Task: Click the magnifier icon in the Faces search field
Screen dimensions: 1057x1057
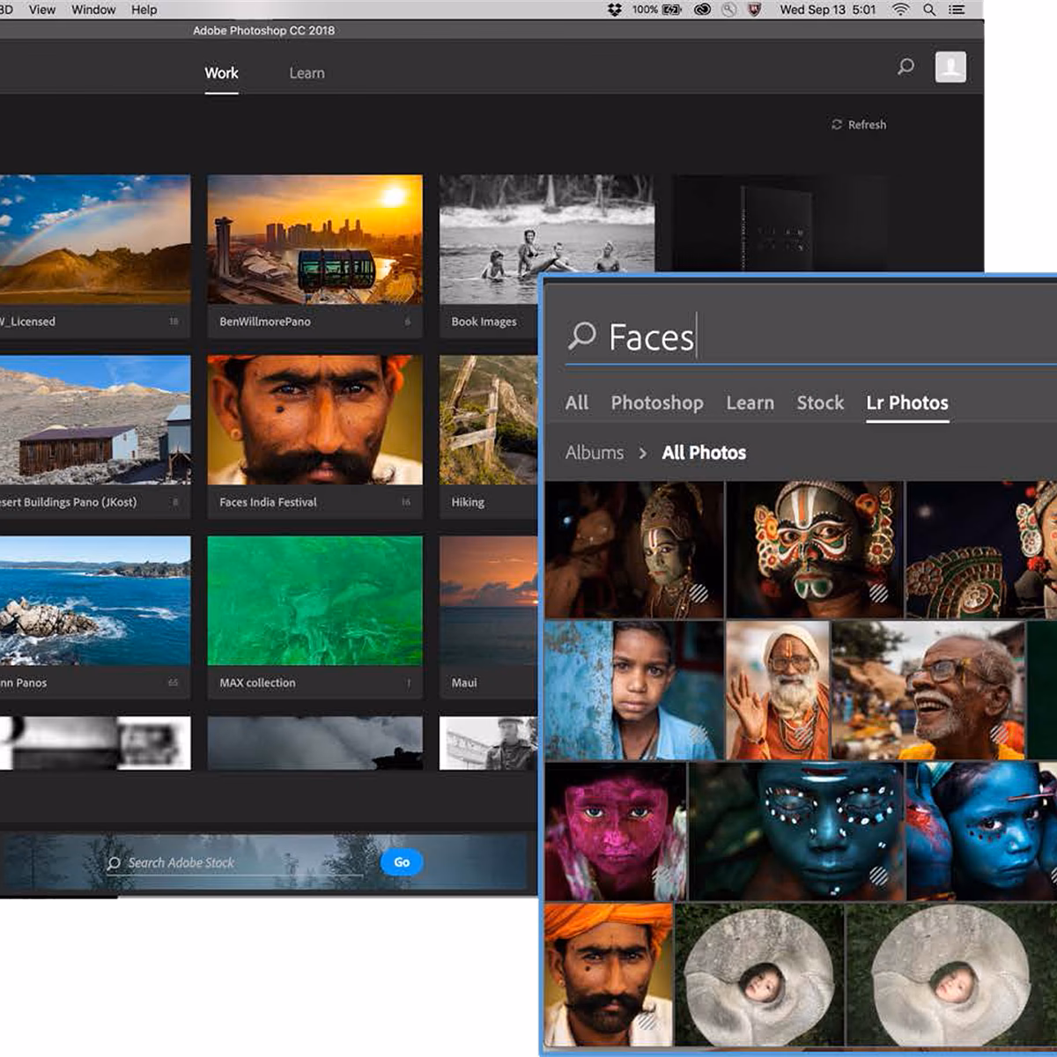Action: click(582, 336)
